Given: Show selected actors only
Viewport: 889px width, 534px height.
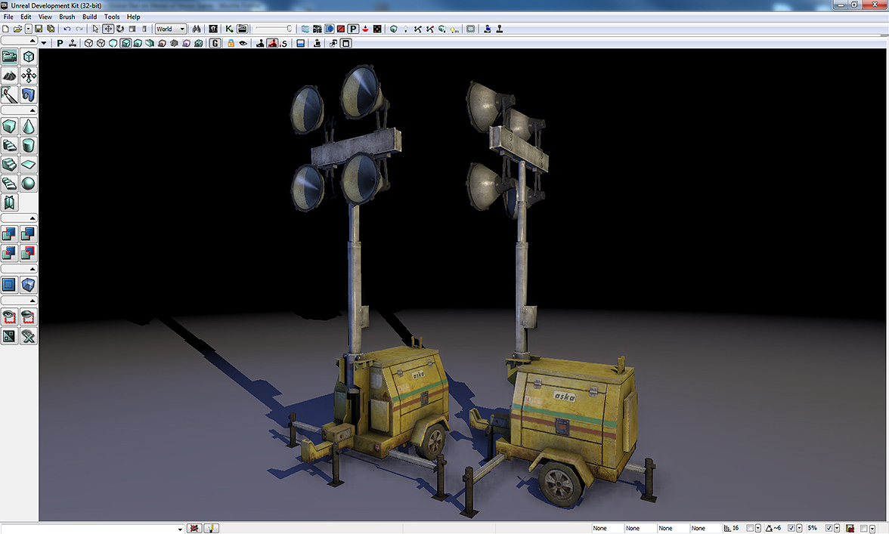Looking at the screenshot, I should [x=10, y=316].
